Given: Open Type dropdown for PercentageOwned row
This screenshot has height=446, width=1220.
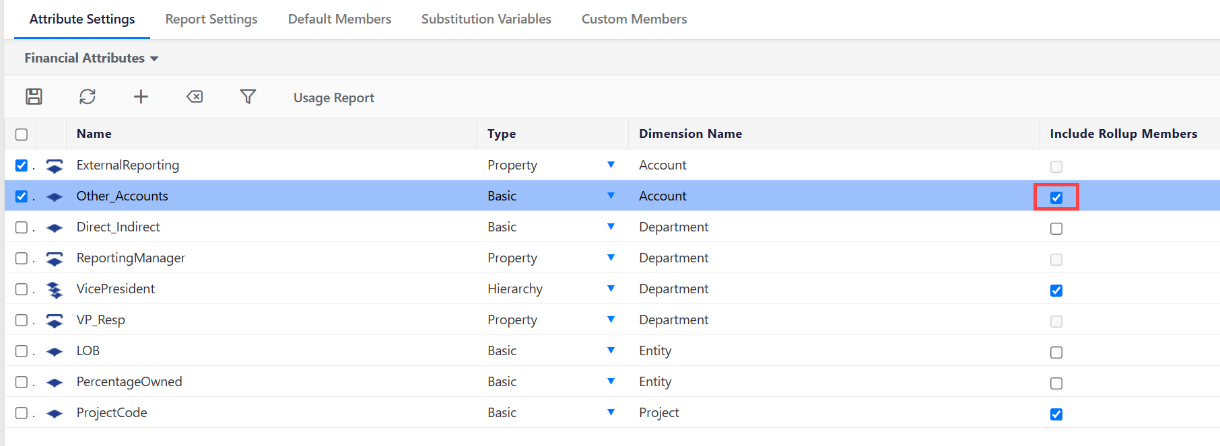Looking at the screenshot, I should click(x=611, y=381).
